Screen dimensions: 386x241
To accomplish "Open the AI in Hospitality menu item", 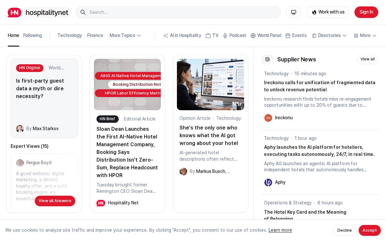I will (182, 36).
